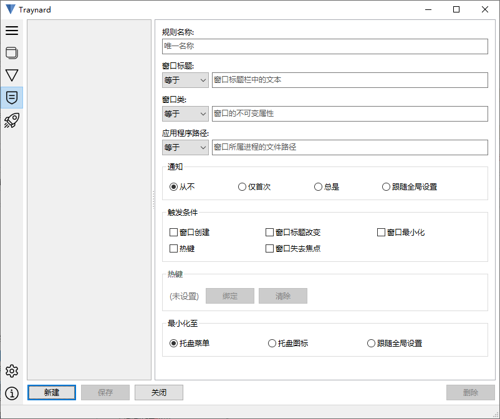Check the 窗口失去焦点 condition
This screenshot has height=419, width=500.
tap(269, 248)
